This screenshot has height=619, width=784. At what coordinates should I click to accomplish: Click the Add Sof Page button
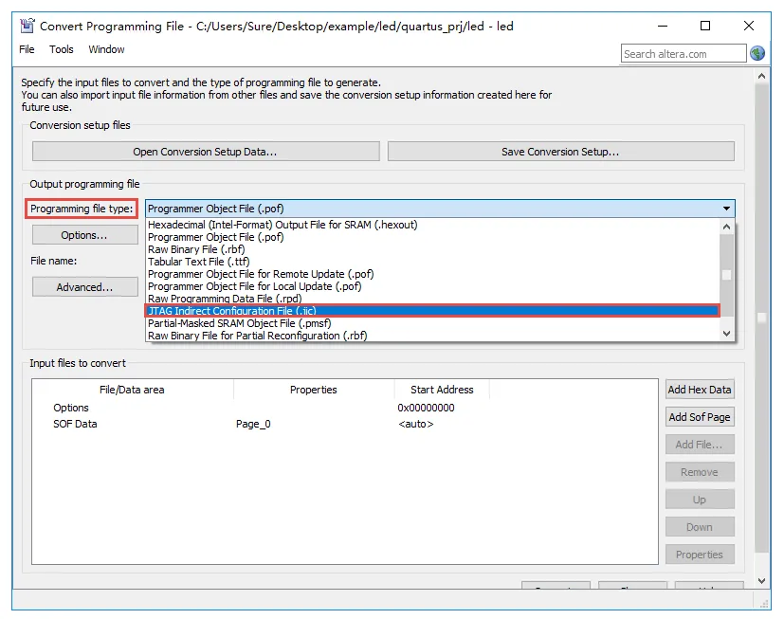[x=700, y=417]
